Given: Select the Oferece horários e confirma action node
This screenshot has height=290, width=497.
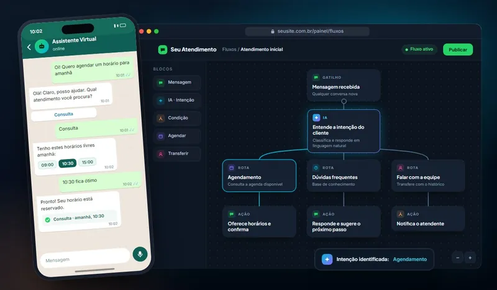Looking at the screenshot, I should [259, 222].
